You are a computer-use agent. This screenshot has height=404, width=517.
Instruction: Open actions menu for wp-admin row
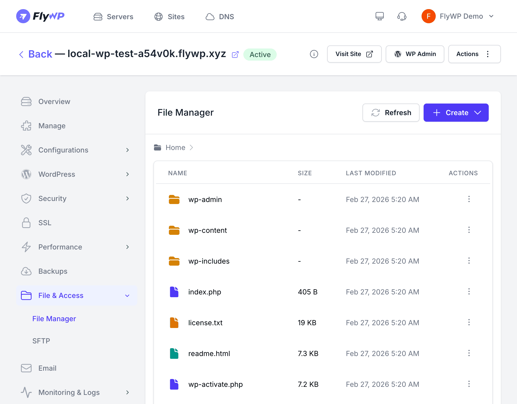click(x=469, y=199)
